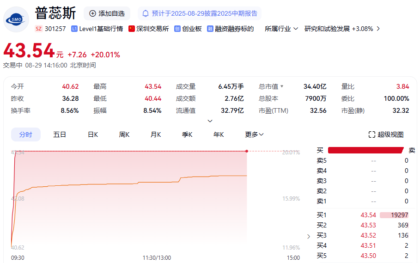The image size is (420, 263).
Task: Open 超级视图 full-screen view
Action: [386, 135]
